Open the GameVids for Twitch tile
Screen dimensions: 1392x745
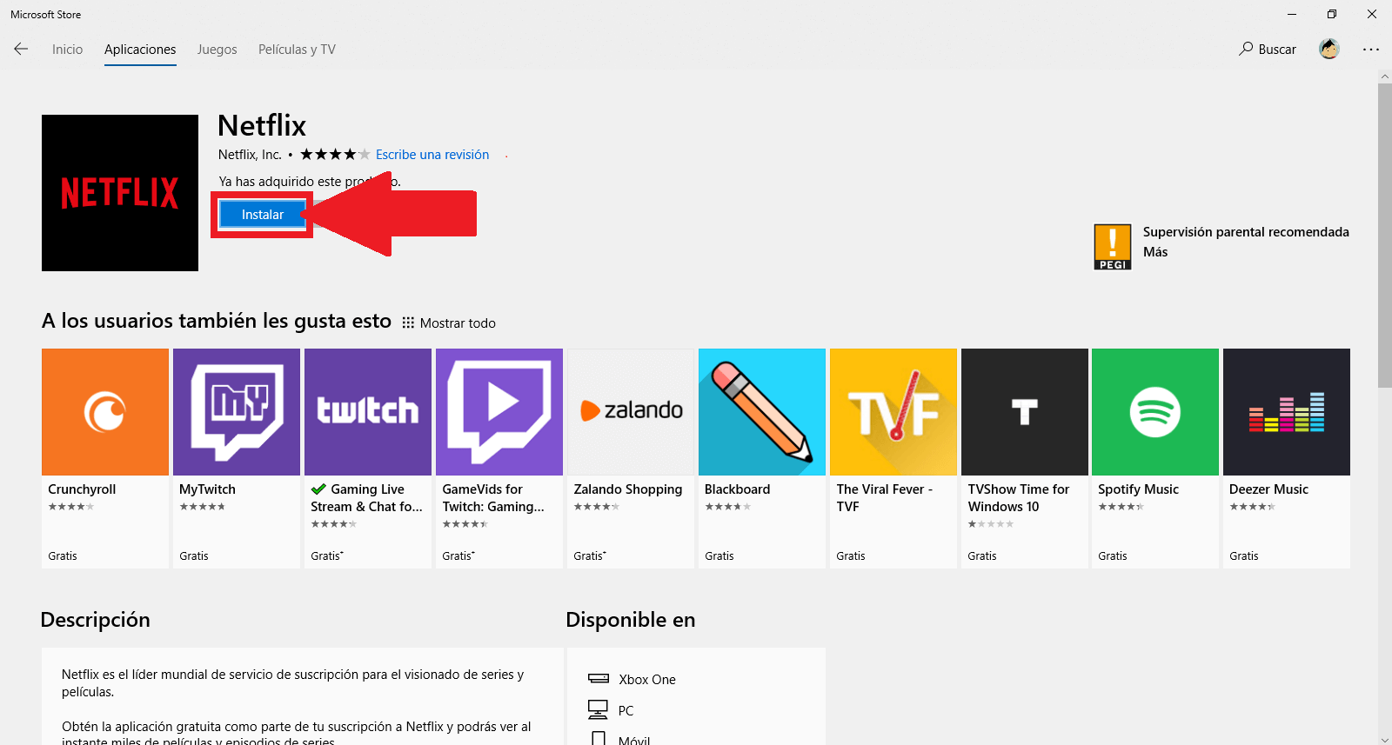pyautogui.click(x=499, y=458)
